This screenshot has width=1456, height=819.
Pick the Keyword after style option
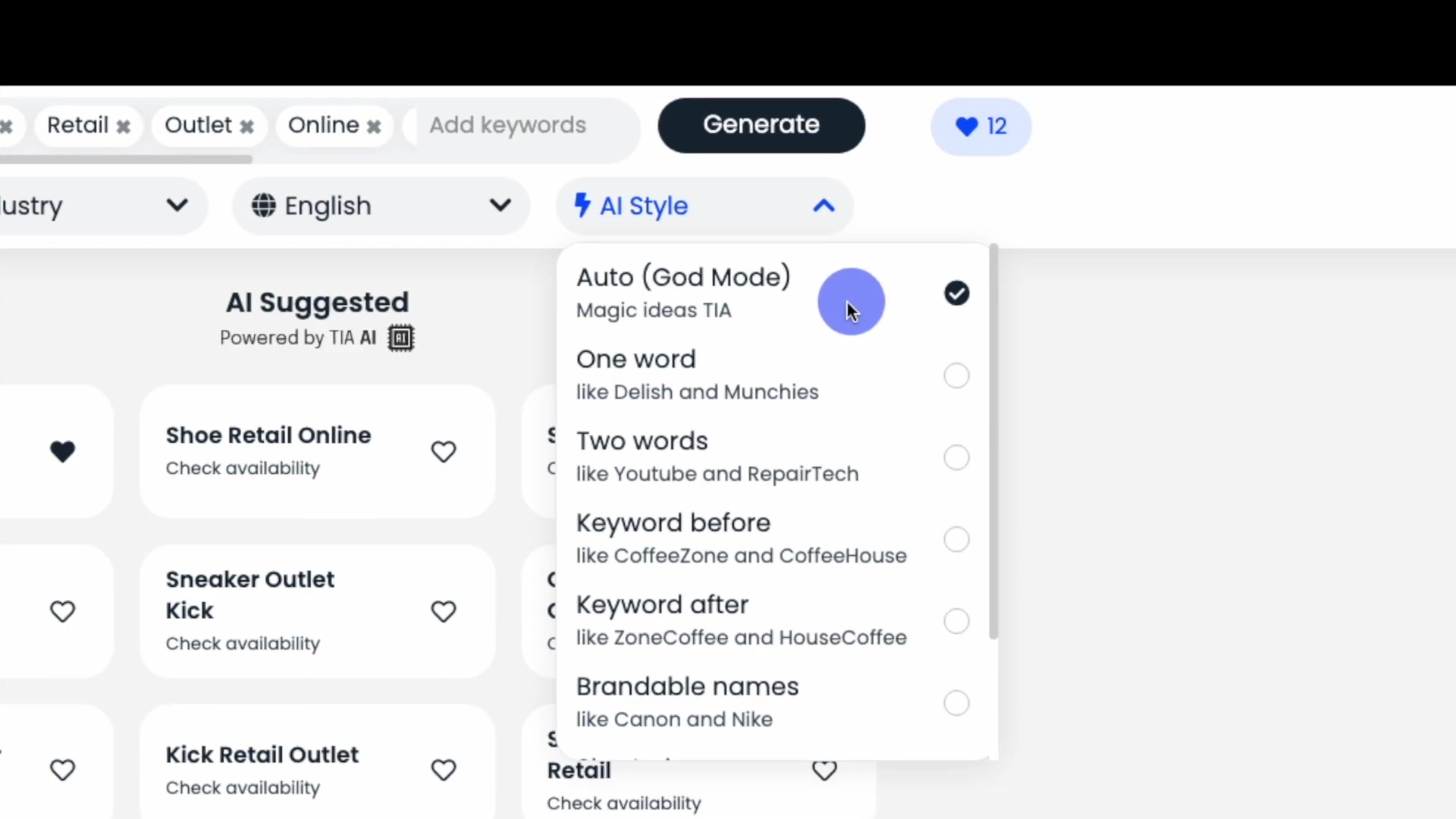tap(956, 621)
